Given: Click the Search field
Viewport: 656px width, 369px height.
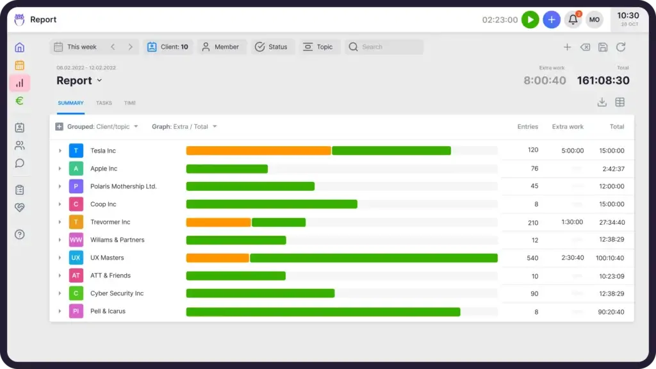Looking at the screenshot, I should tap(384, 47).
